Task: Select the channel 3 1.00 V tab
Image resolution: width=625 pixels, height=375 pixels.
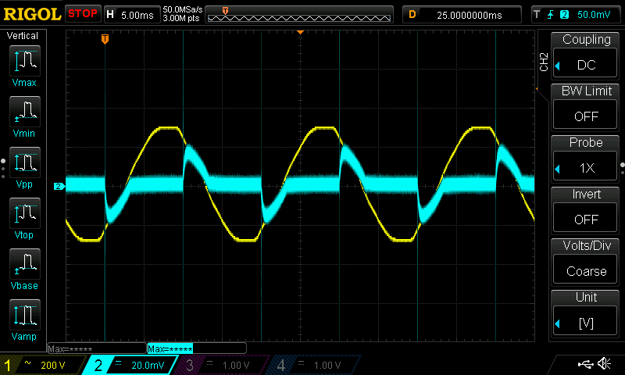Action: [221, 365]
